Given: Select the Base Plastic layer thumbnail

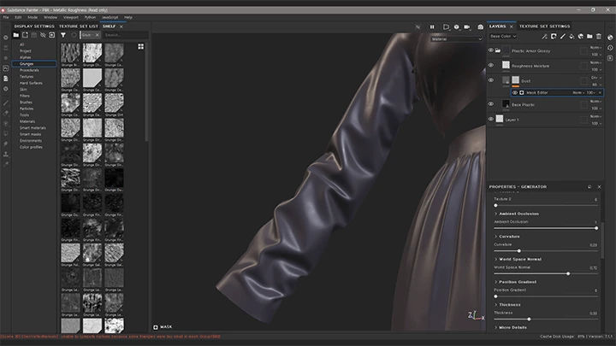Looking at the screenshot, I should [x=506, y=104].
